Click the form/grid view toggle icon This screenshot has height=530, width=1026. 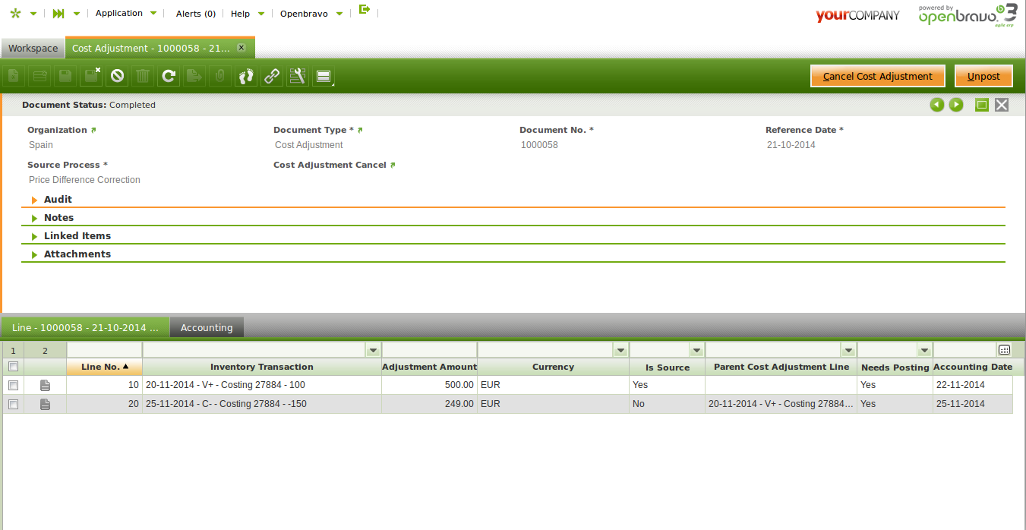(323, 76)
